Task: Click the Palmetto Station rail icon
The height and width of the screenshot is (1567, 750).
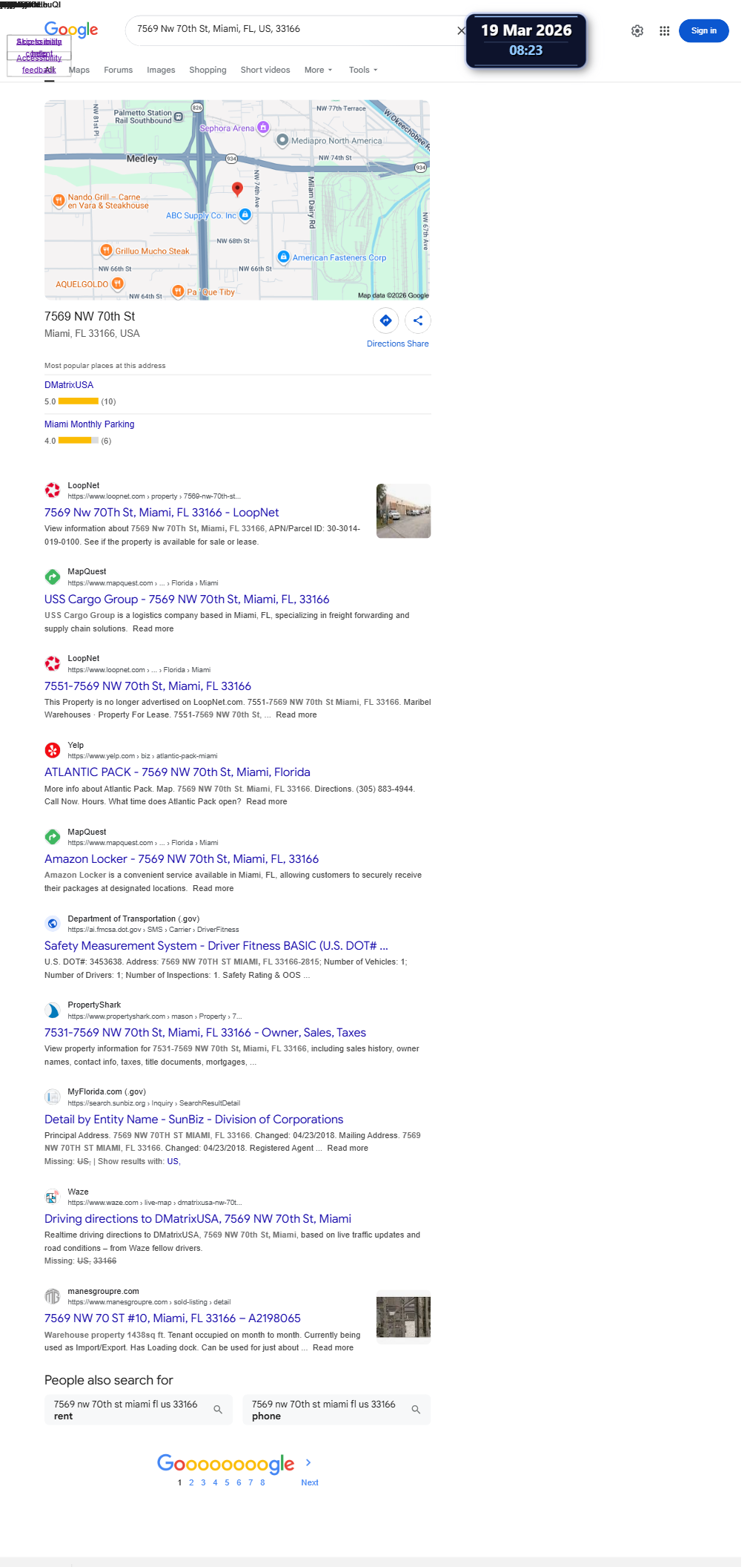Action: pyautogui.click(x=179, y=116)
